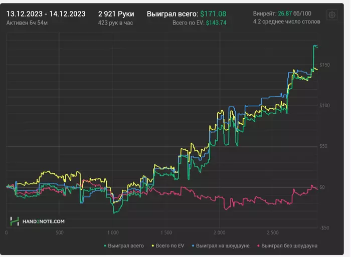The height and width of the screenshot is (257, 351).
Task: Click the 'Винрейт:' label
Action: click(x=265, y=14)
